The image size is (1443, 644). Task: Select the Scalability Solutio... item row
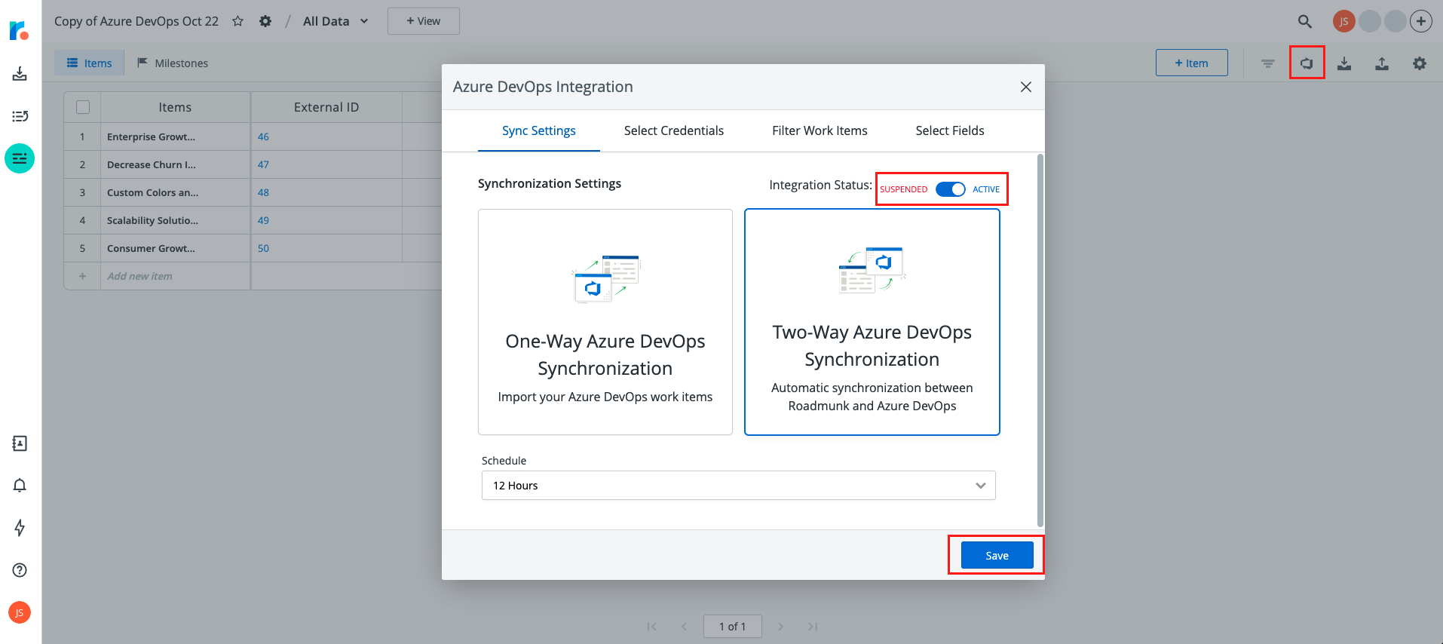pyautogui.click(x=152, y=220)
